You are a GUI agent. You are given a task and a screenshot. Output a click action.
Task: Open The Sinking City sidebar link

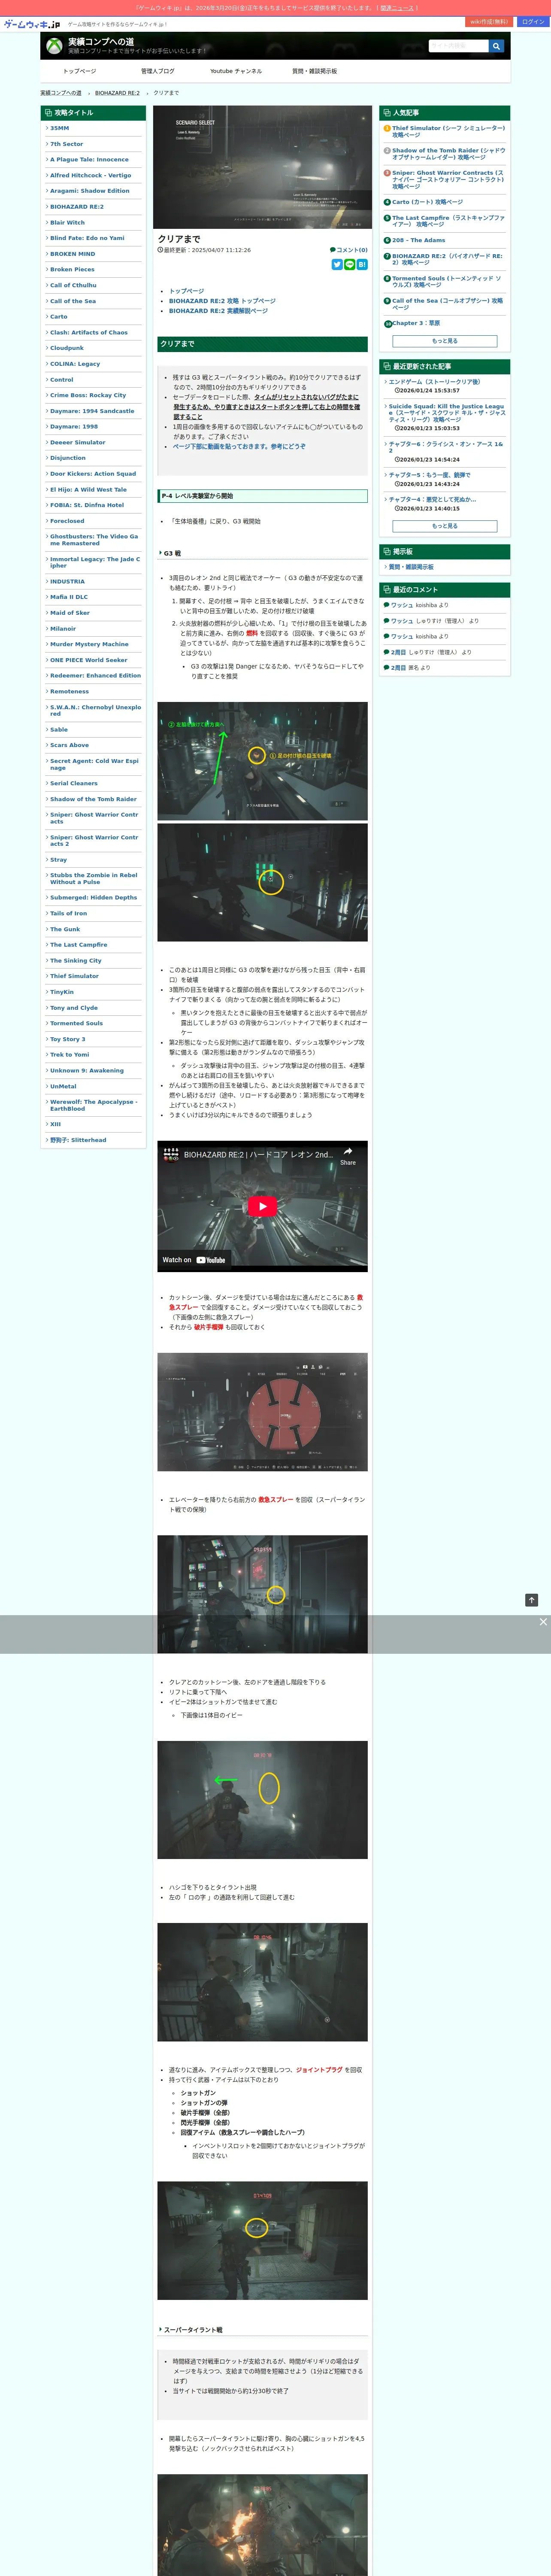76,961
